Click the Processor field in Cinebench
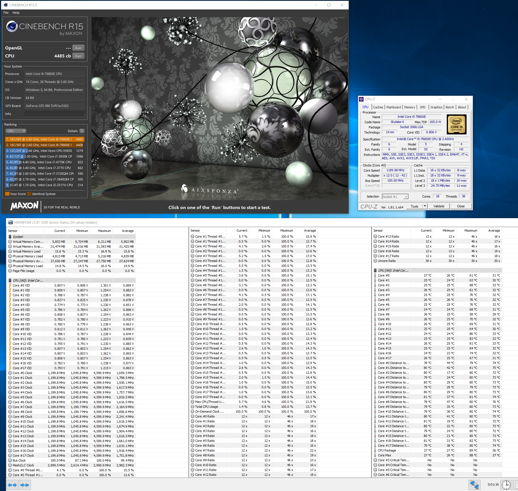This screenshot has height=491, width=518. click(54, 74)
